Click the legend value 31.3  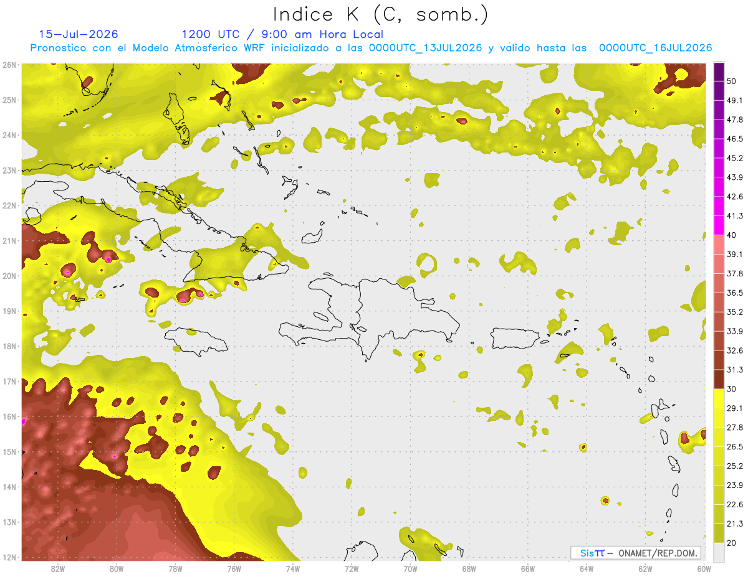pyautogui.click(x=735, y=370)
